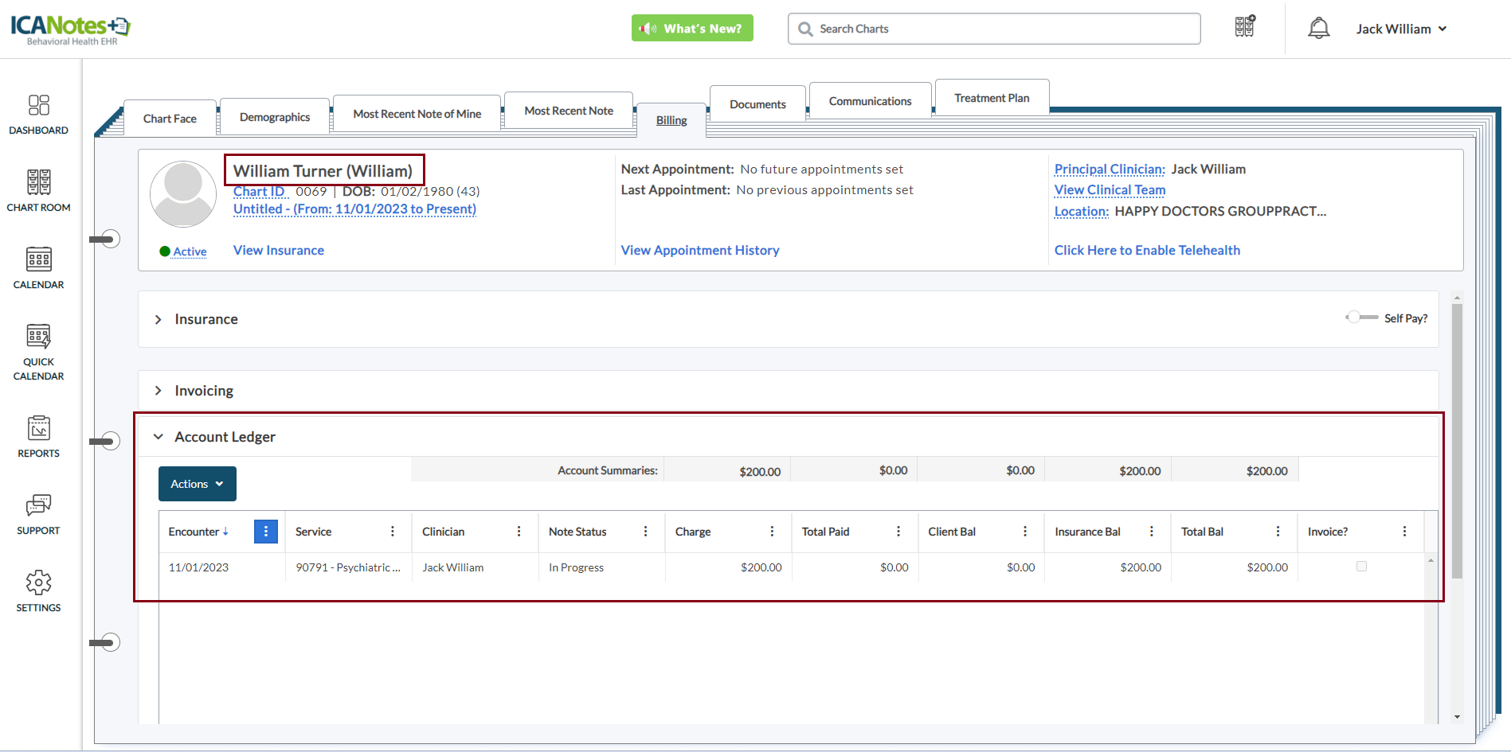The width and height of the screenshot is (1511, 752).
Task: Toggle the Self Pay switch
Action: click(1361, 318)
